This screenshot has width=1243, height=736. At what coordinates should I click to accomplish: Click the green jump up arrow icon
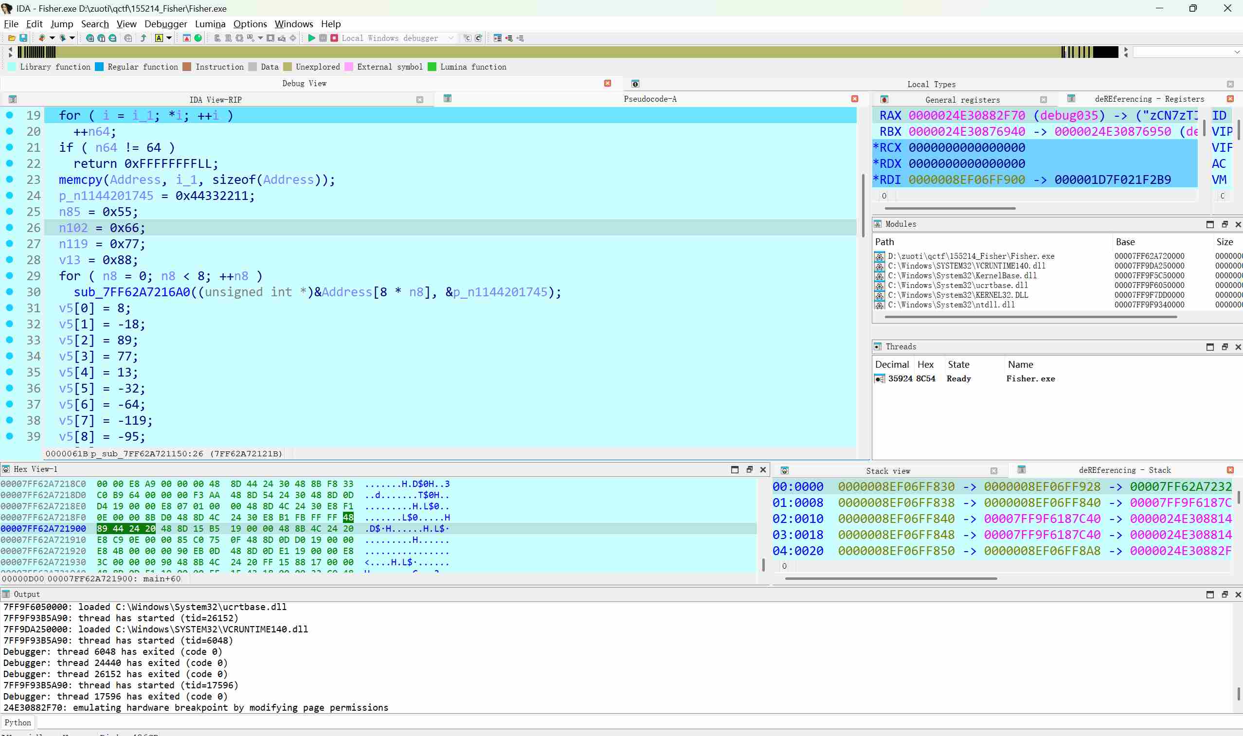(x=144, y=38)
